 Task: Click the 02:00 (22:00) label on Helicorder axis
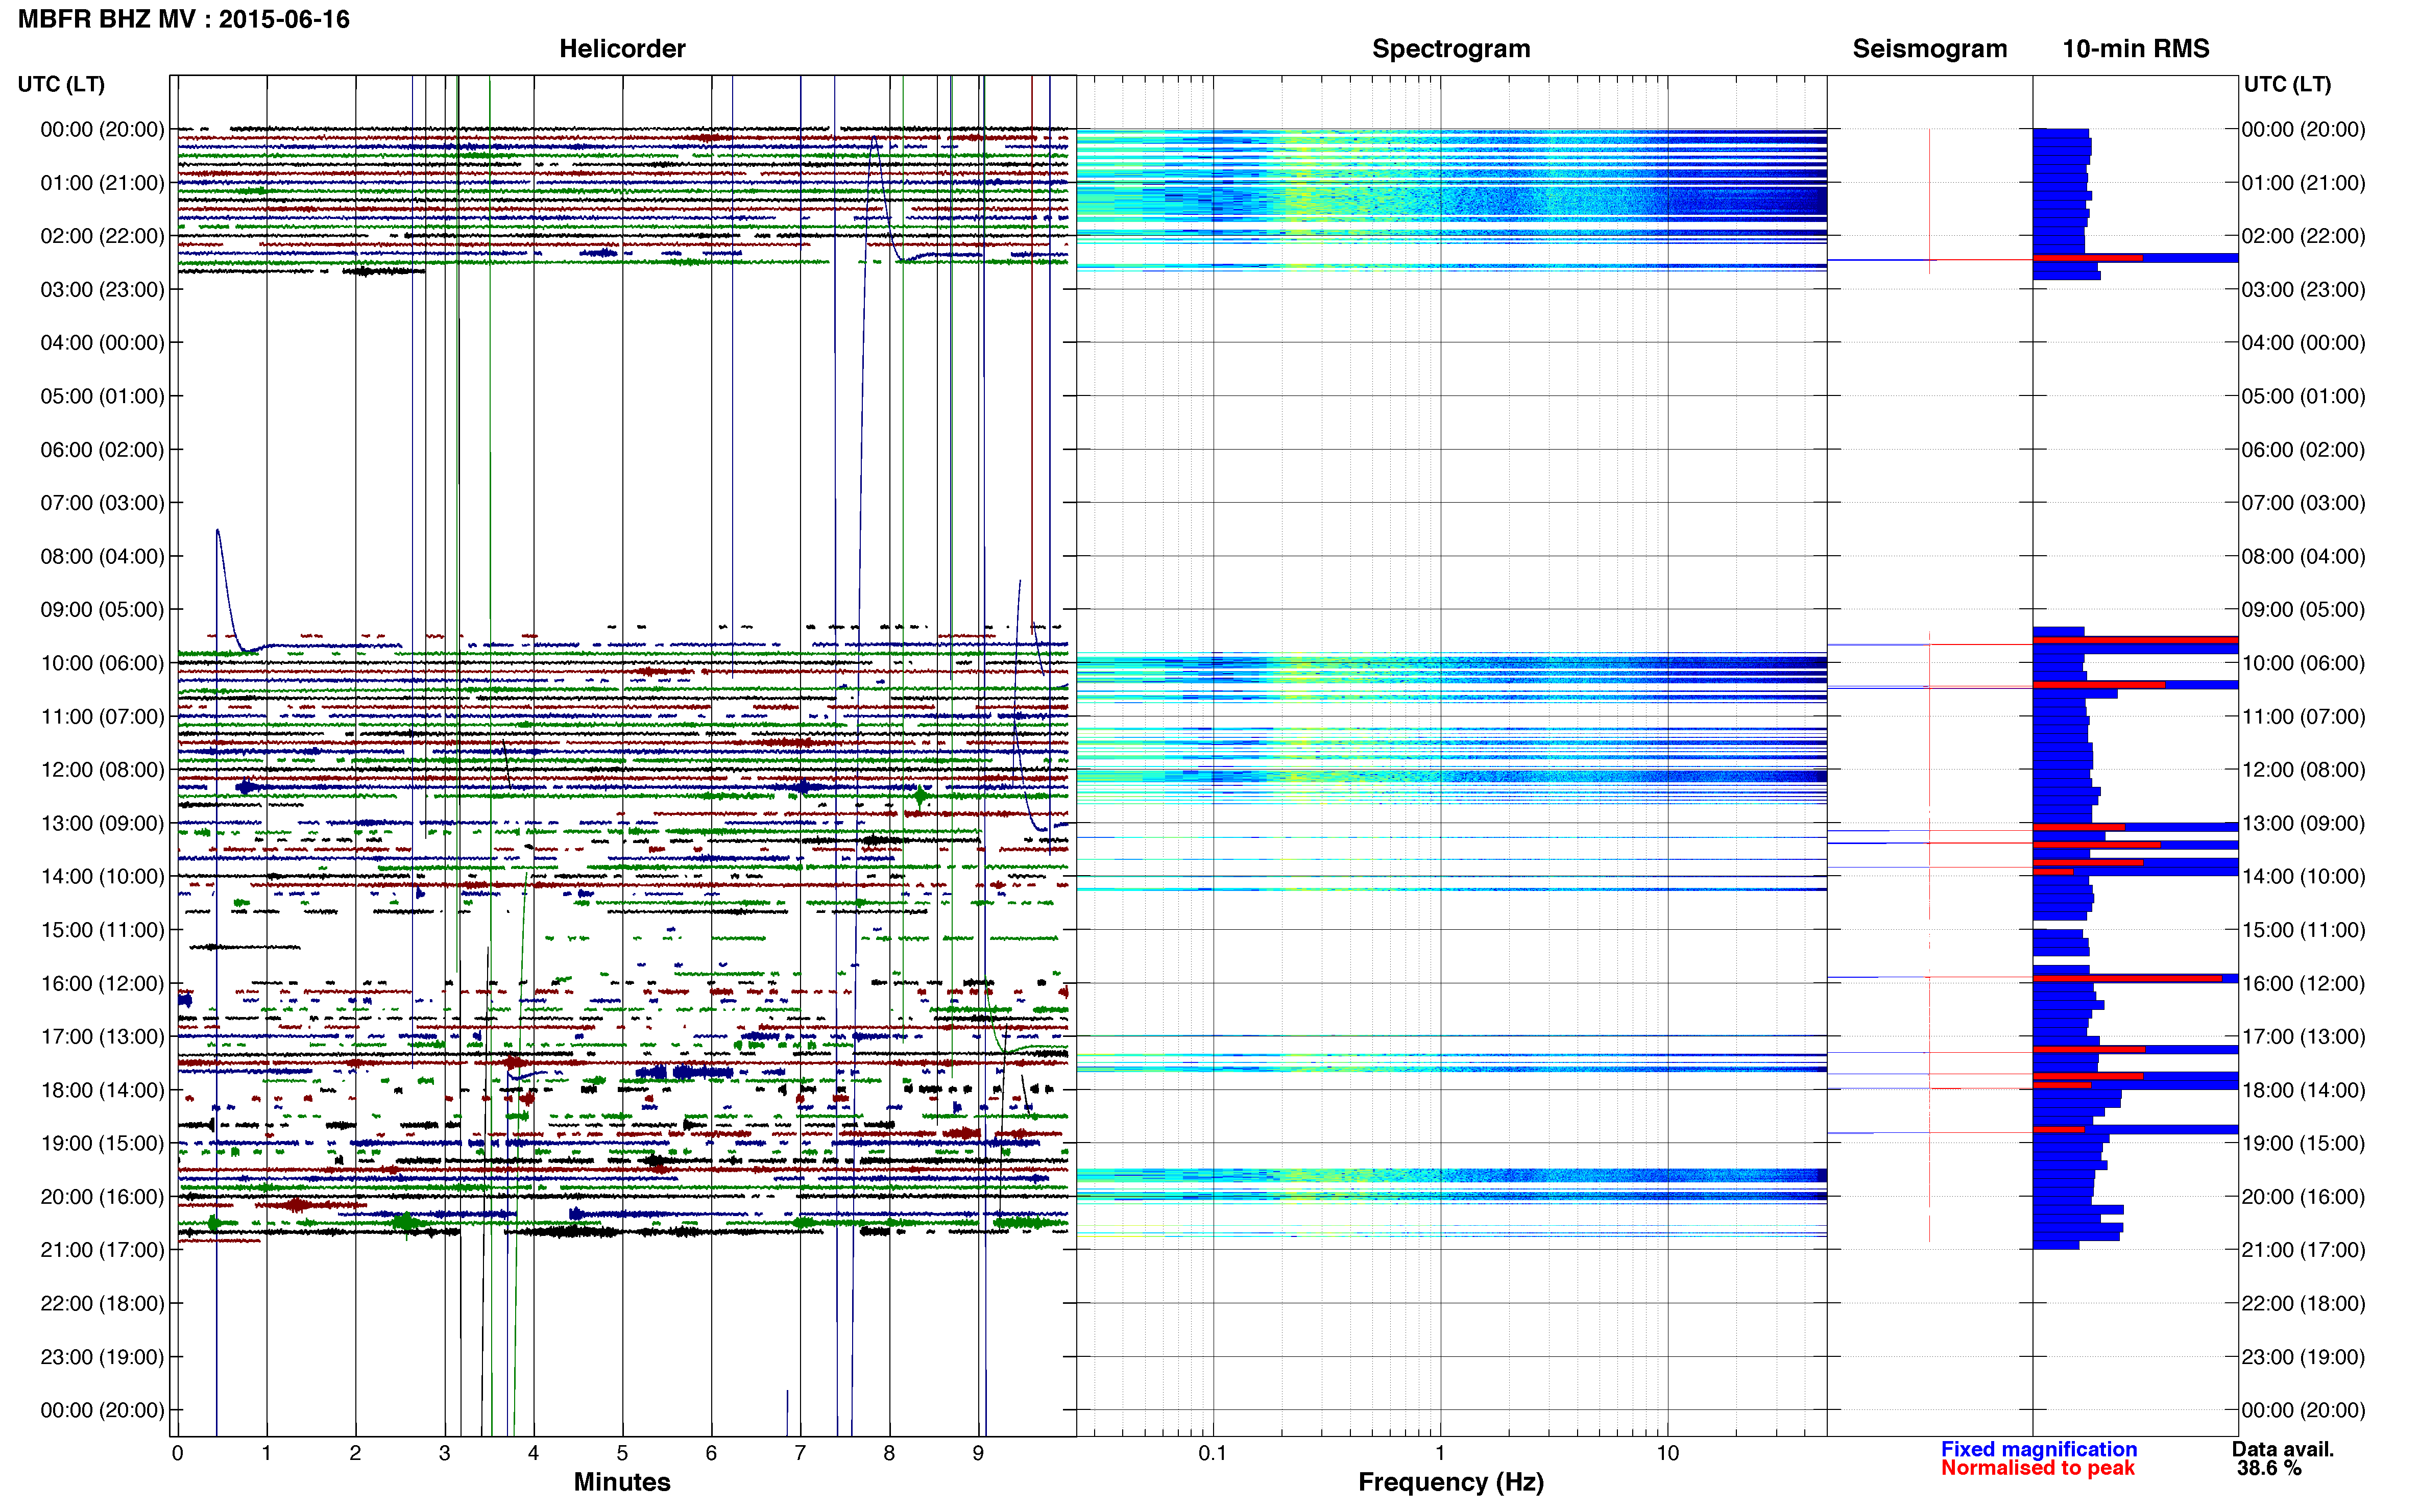102,236
